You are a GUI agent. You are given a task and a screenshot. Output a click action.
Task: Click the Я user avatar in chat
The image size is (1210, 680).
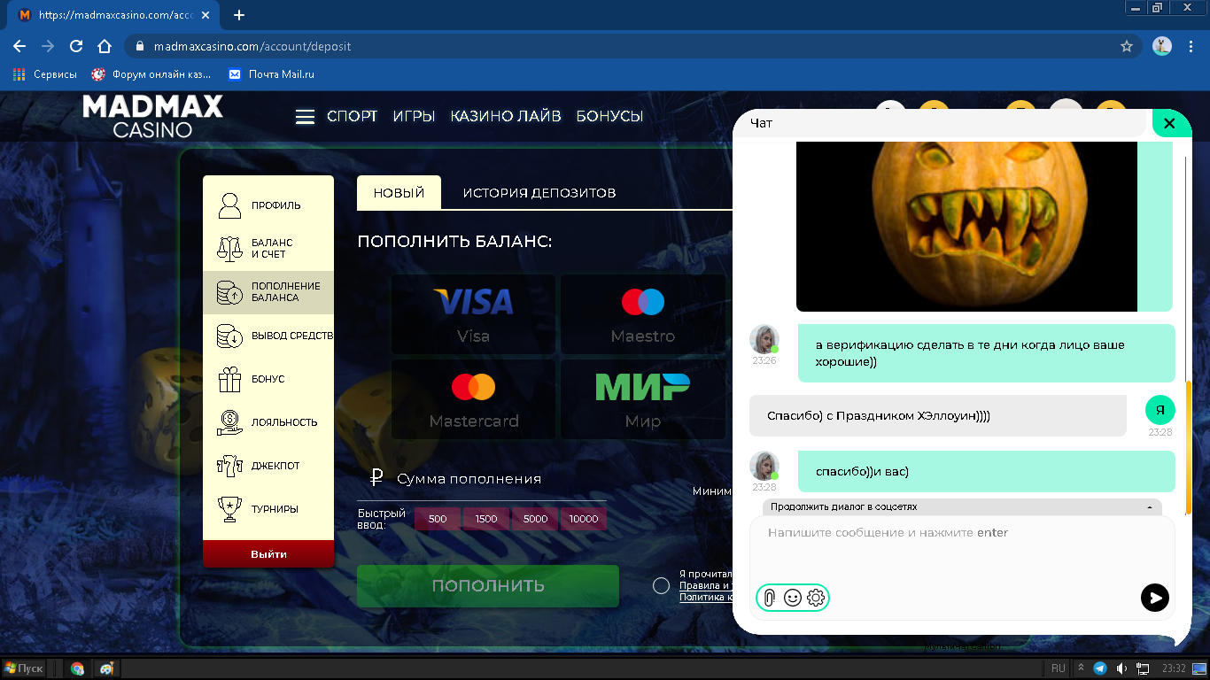coord(1160,410)
